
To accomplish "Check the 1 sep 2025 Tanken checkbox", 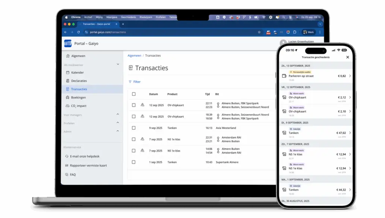I will point(133,162).
